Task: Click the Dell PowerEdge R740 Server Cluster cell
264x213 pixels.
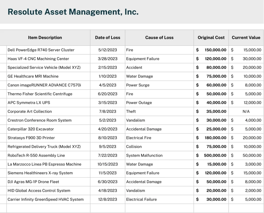Action: [x=41, y=50]
